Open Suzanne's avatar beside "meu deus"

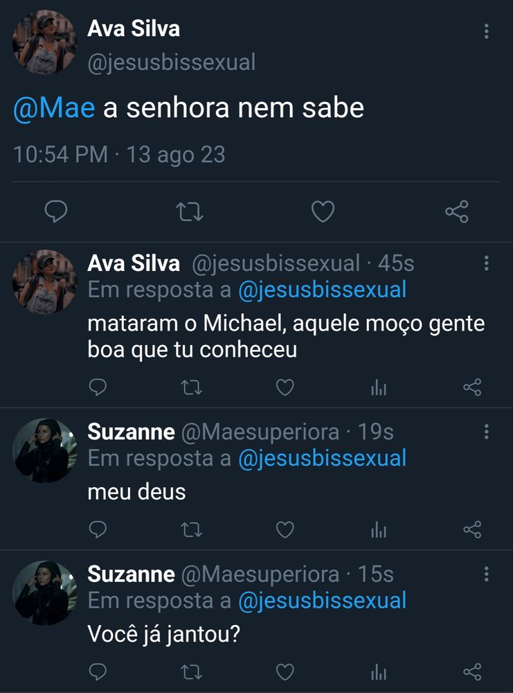pos(44,450)
